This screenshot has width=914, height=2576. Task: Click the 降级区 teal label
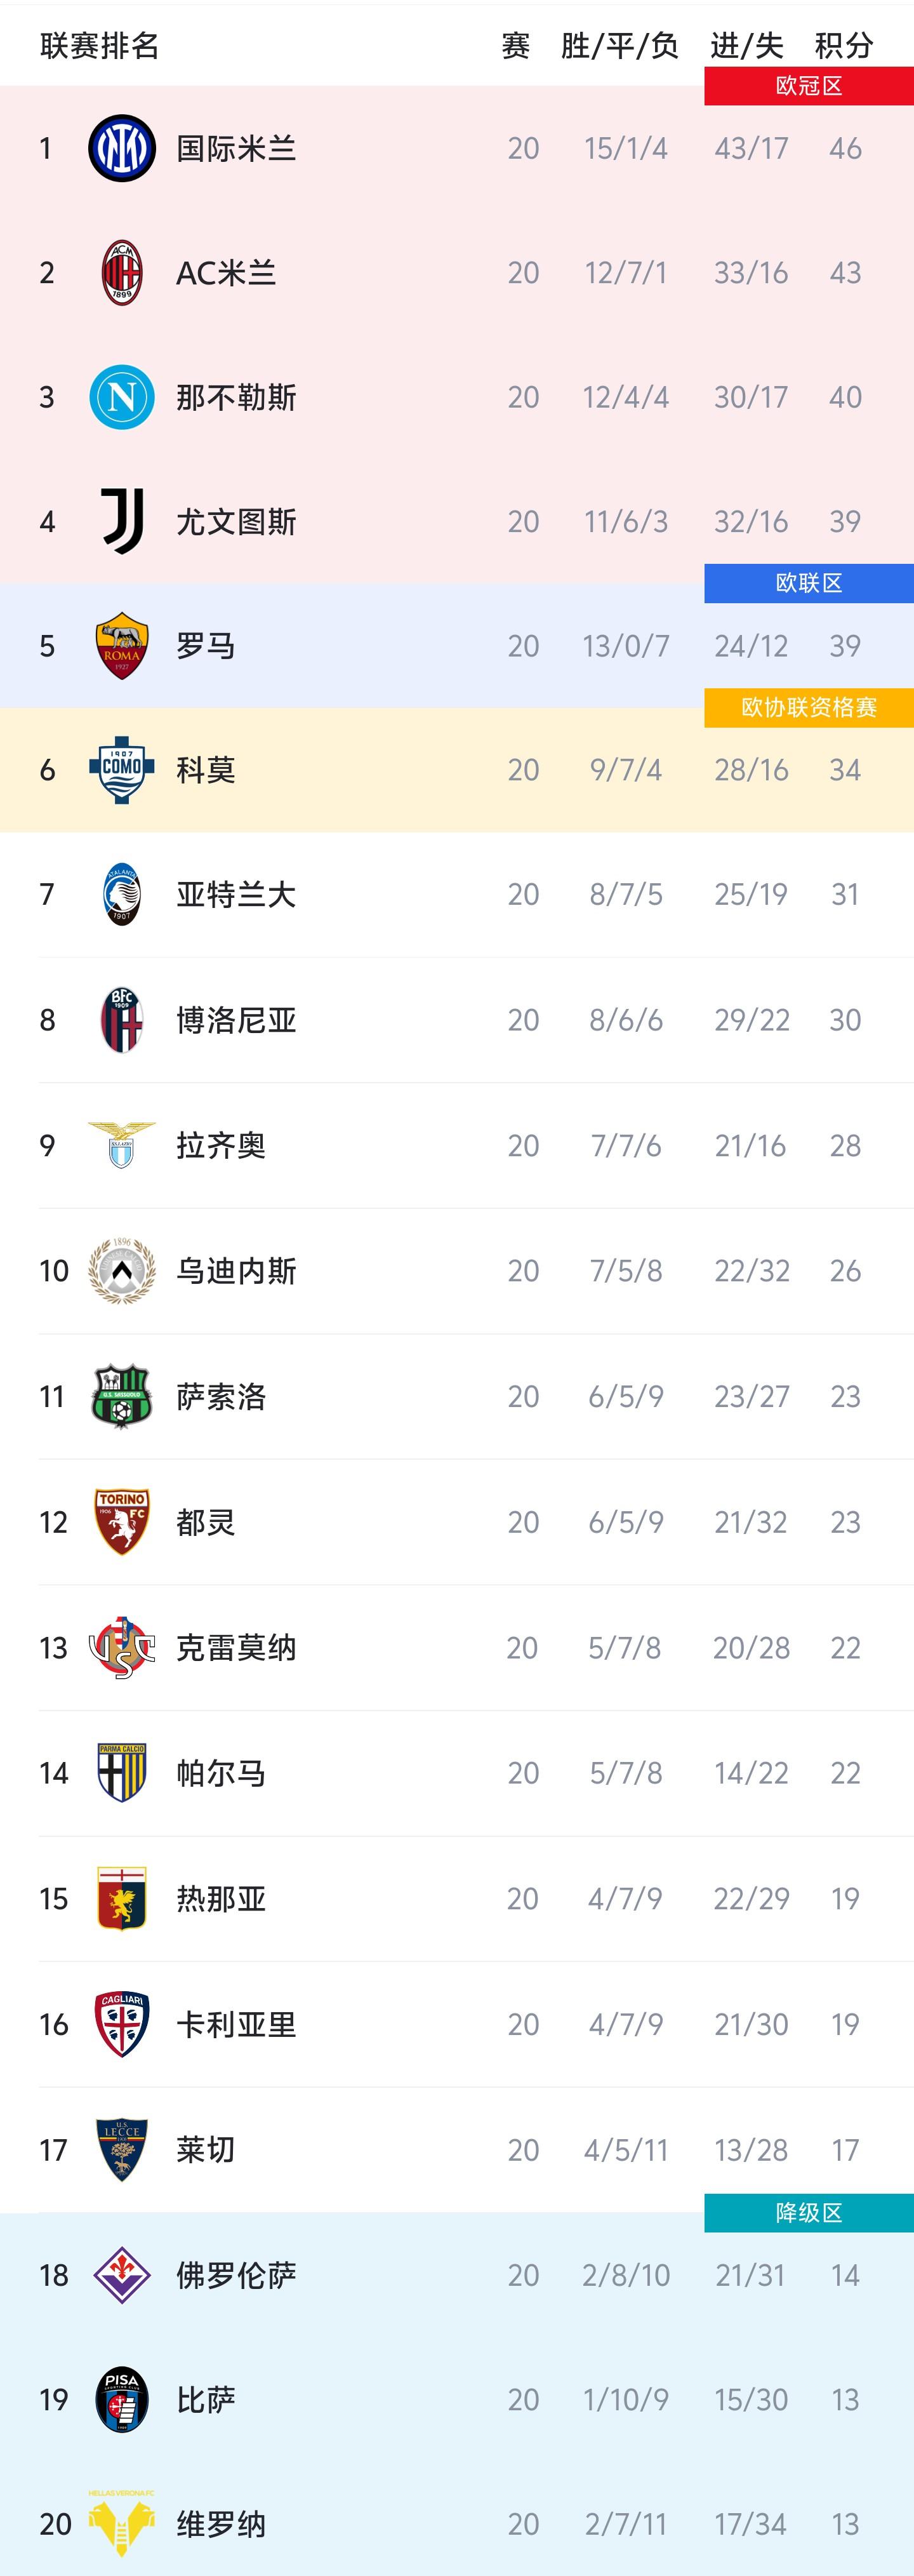point(808,2213)
